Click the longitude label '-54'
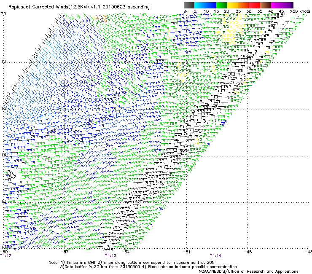Image resolution: width=312 pixels, height=274 pixels. [x=126, y=252]
